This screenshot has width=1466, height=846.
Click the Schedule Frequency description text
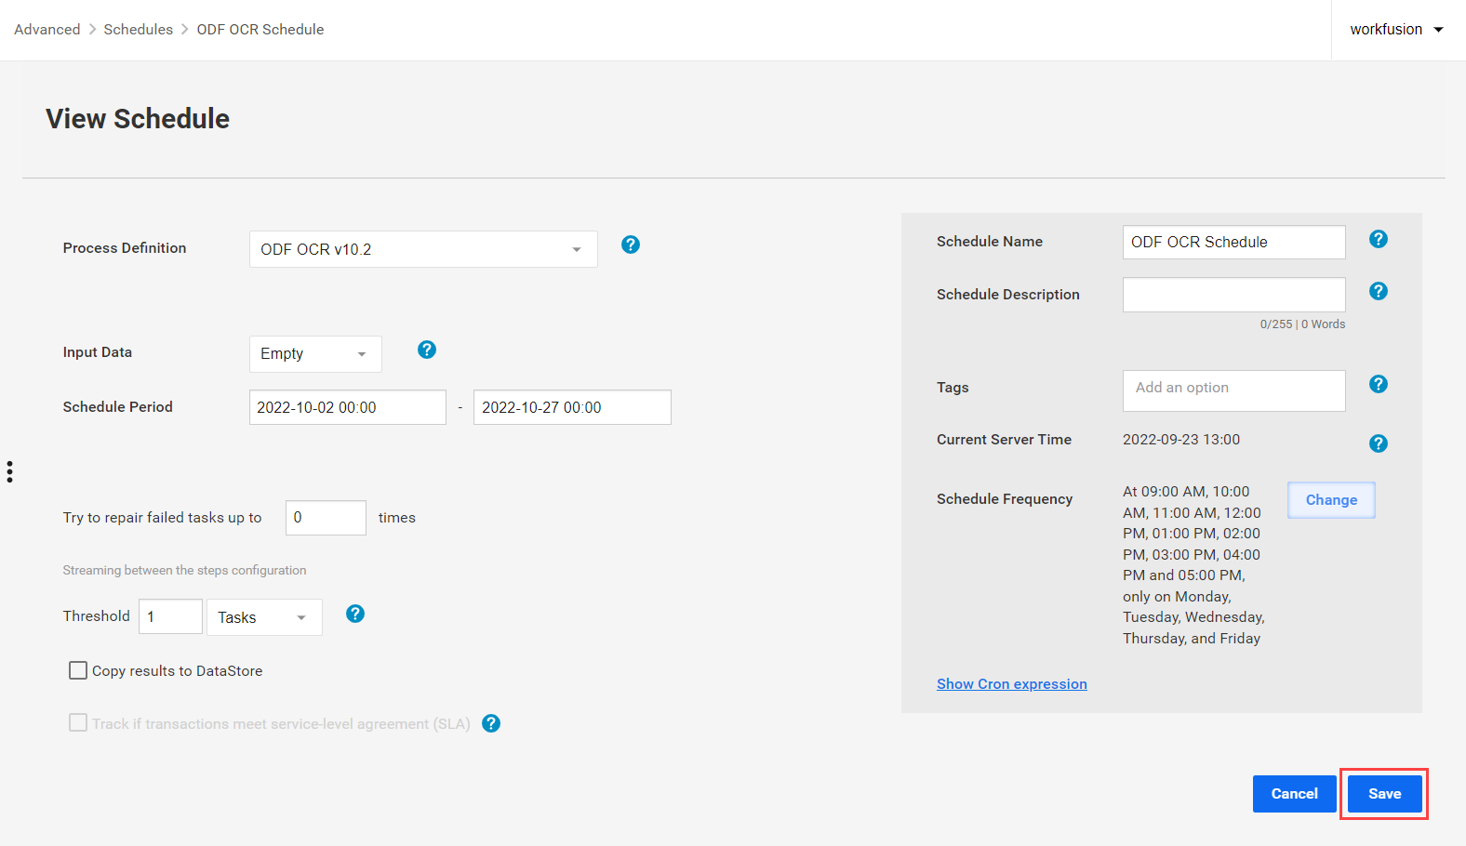pyautogui.click(x=1193, y=565)
